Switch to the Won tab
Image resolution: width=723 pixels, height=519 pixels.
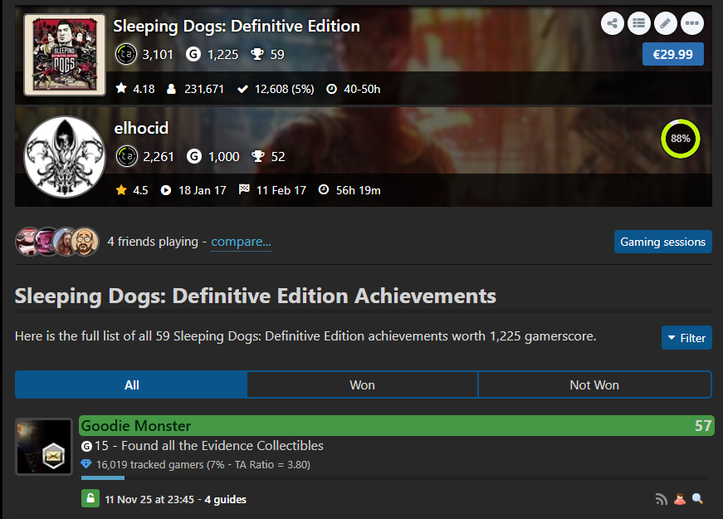362,384
